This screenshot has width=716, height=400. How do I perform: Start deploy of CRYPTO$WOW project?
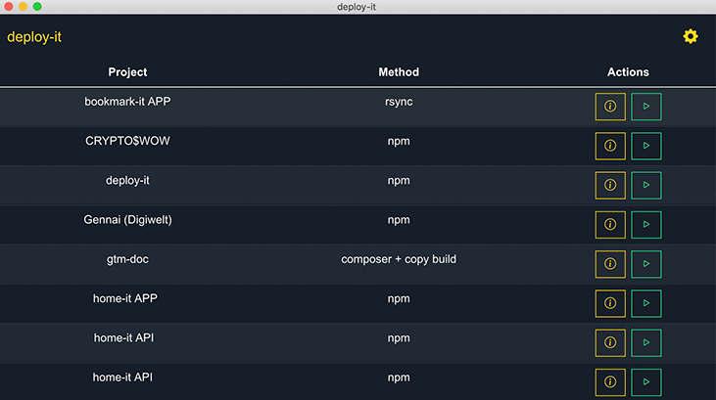(646, 146)
